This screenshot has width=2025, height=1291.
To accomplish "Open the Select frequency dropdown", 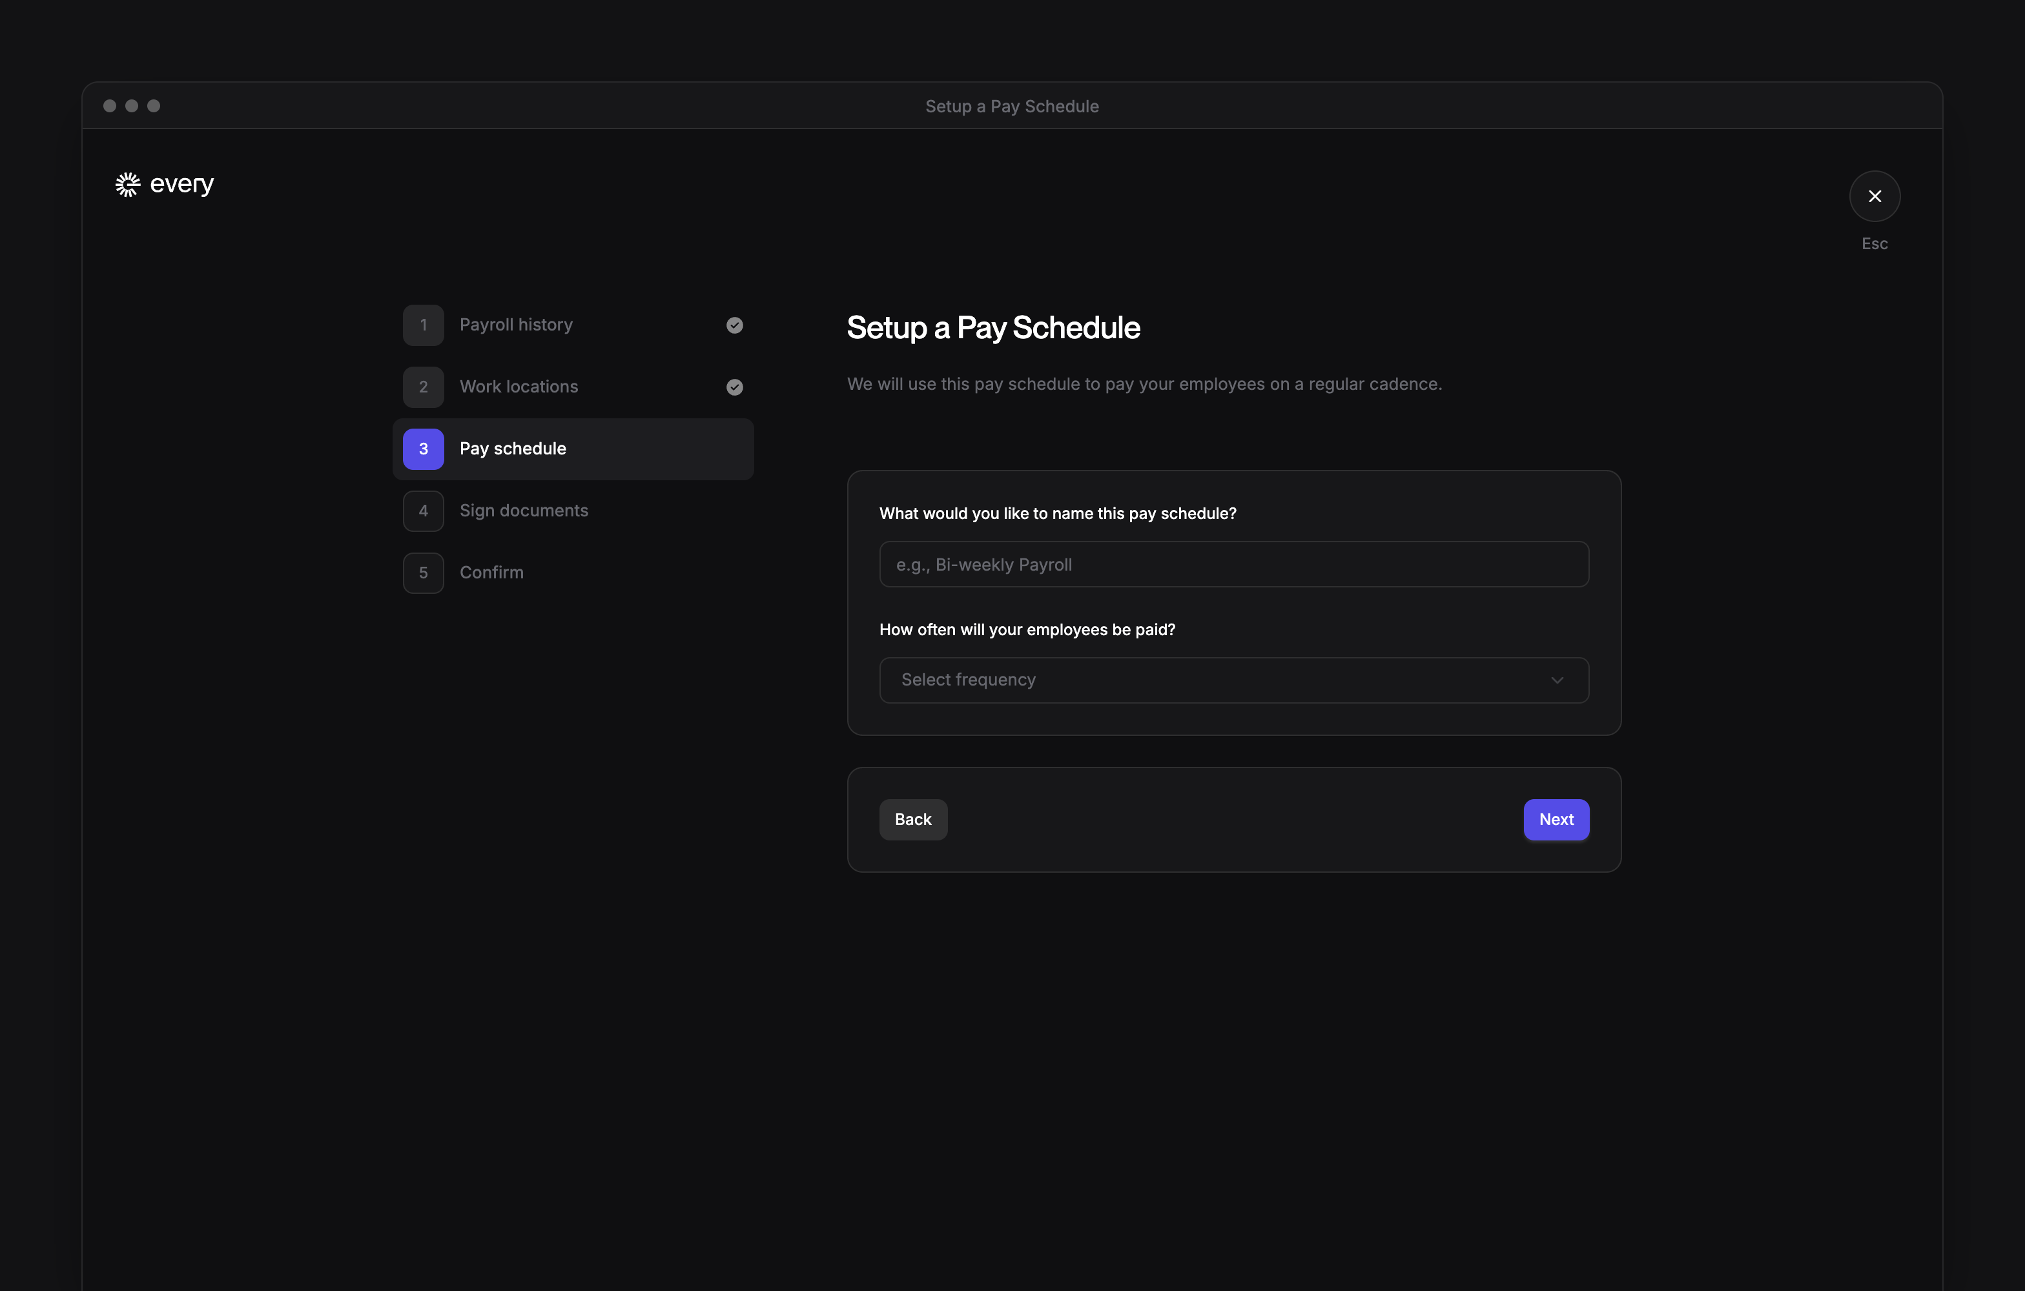I will click(1234, 680).
